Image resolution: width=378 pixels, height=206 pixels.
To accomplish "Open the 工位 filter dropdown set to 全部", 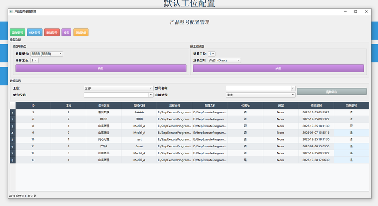I will click(x=118, y=88).
